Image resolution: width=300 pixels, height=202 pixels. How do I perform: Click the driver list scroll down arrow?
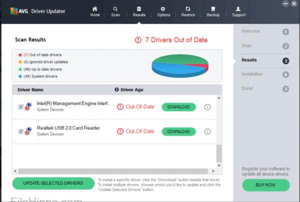(x=218, y=165)
